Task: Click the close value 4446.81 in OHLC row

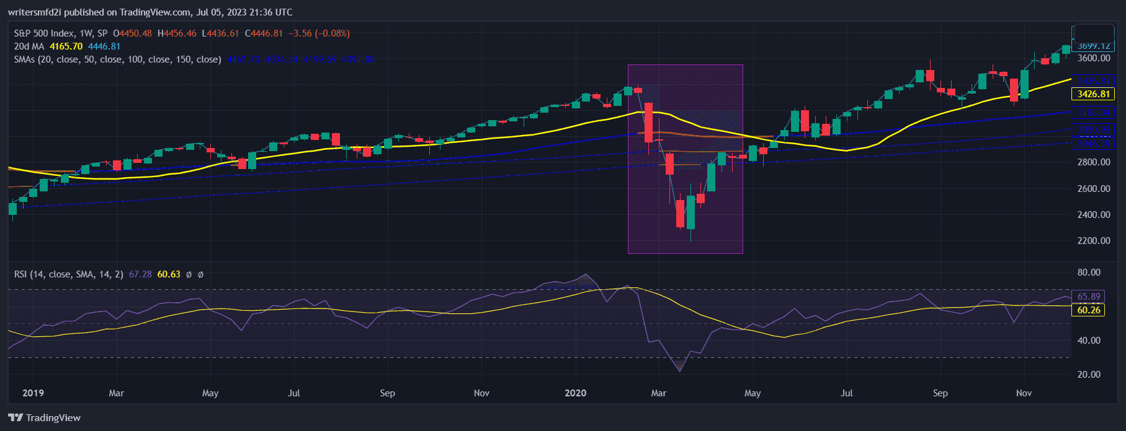Action: (267, 33)
